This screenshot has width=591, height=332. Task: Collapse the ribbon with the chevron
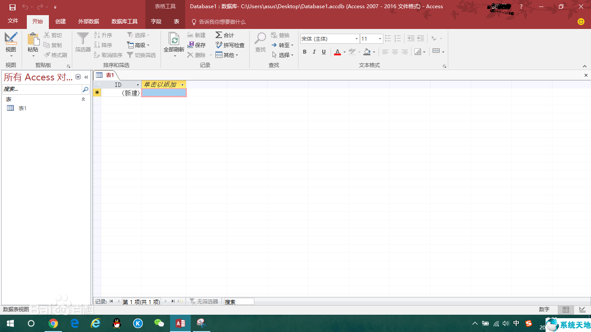585,66
